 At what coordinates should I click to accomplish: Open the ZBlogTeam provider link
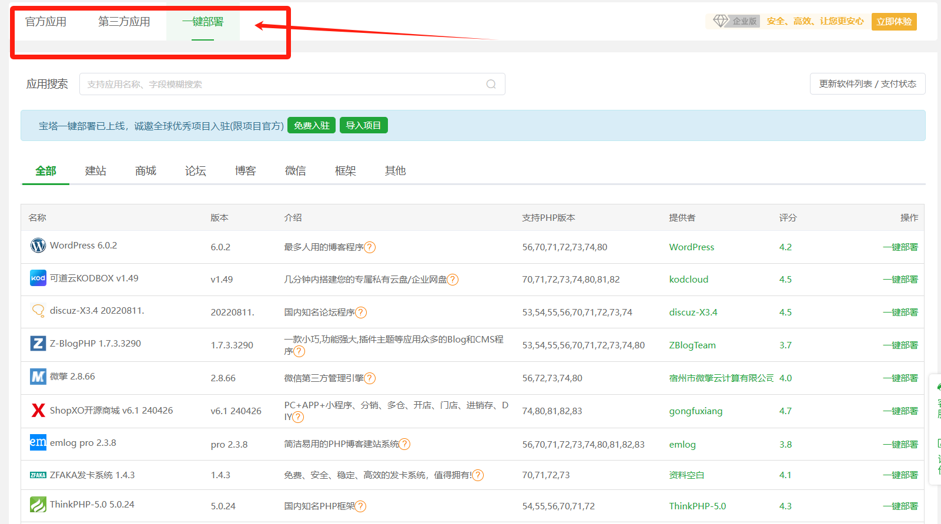[x=692, y=345]
